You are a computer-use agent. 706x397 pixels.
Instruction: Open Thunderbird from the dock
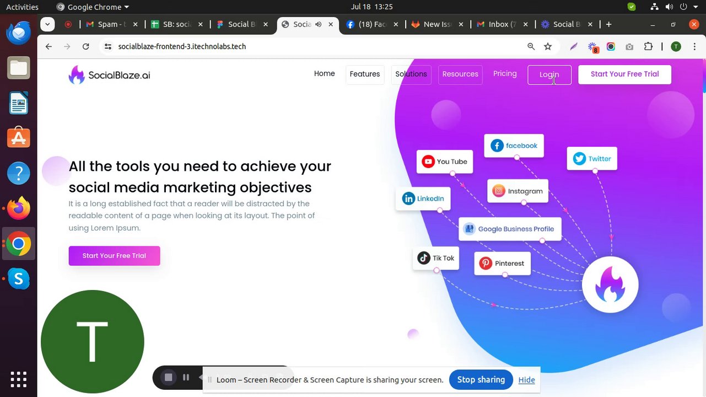(x=18, y=33)
